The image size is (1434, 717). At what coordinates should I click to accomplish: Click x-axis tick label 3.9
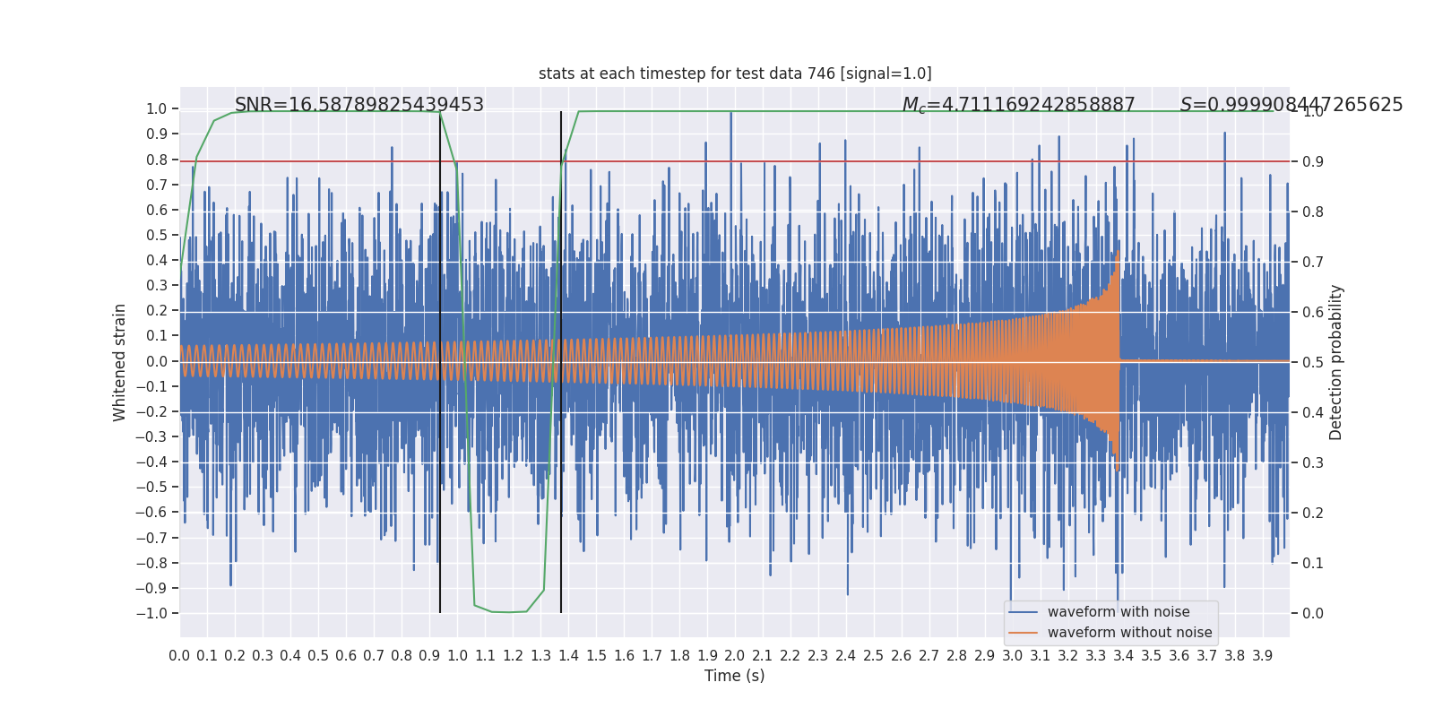1263,656
